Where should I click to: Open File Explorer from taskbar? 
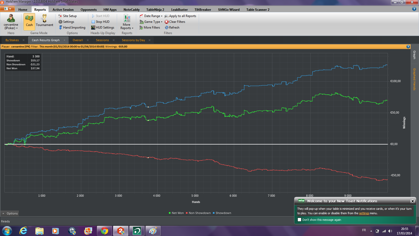[40, 231]
